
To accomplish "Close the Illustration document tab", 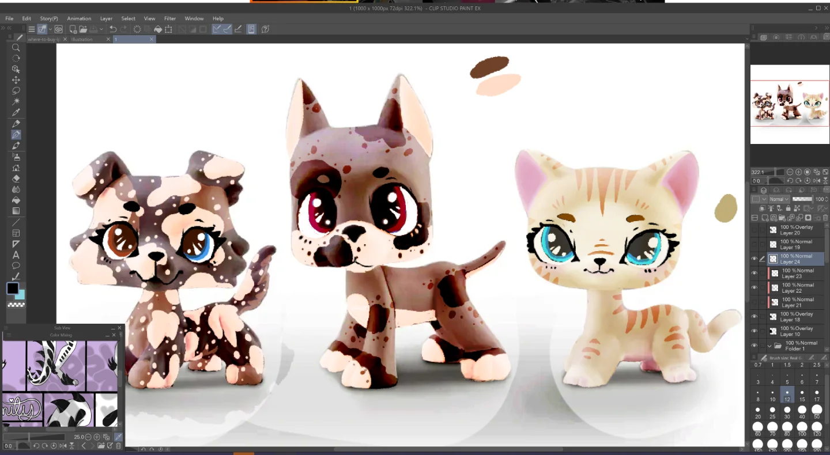I will point(108,39).
